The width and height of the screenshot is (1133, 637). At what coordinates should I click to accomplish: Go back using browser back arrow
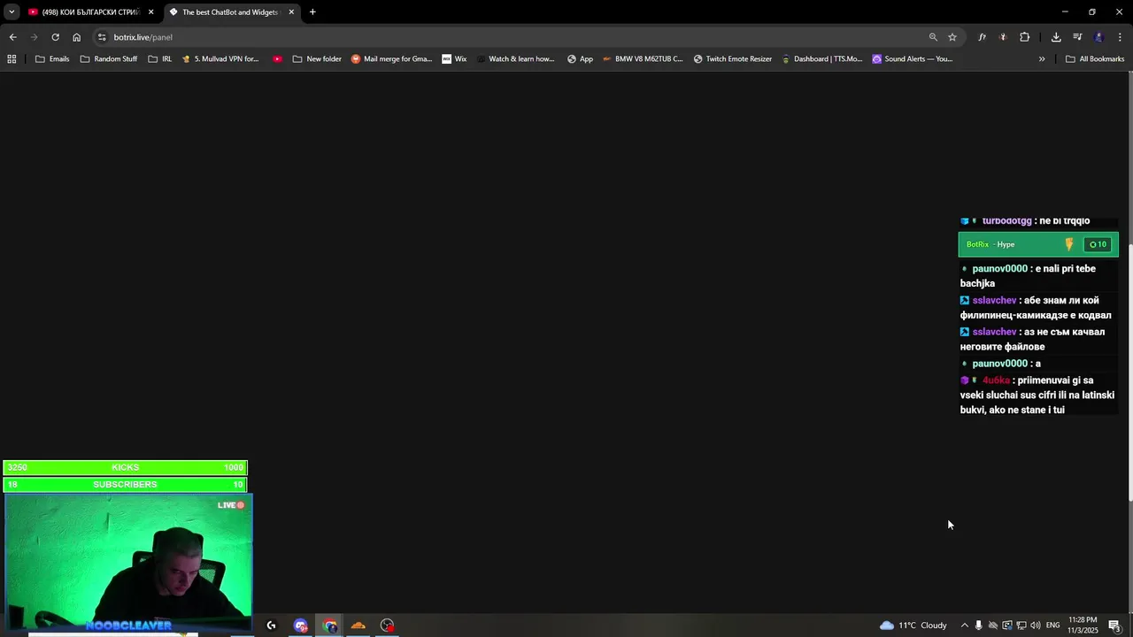coord(12,37)
